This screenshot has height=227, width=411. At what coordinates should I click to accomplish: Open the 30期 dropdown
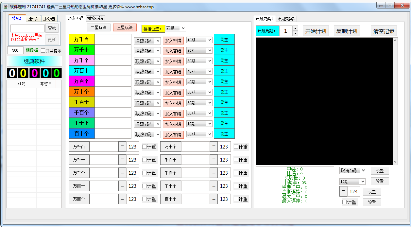coord(199,61)
